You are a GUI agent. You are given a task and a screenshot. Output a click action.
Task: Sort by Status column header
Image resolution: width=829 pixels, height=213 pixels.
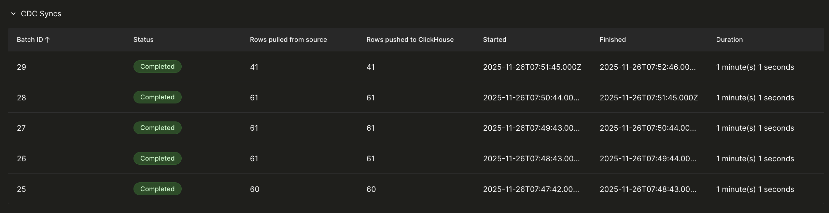[143, 40]
